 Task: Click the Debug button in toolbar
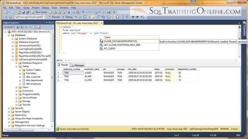coord(67,17)
